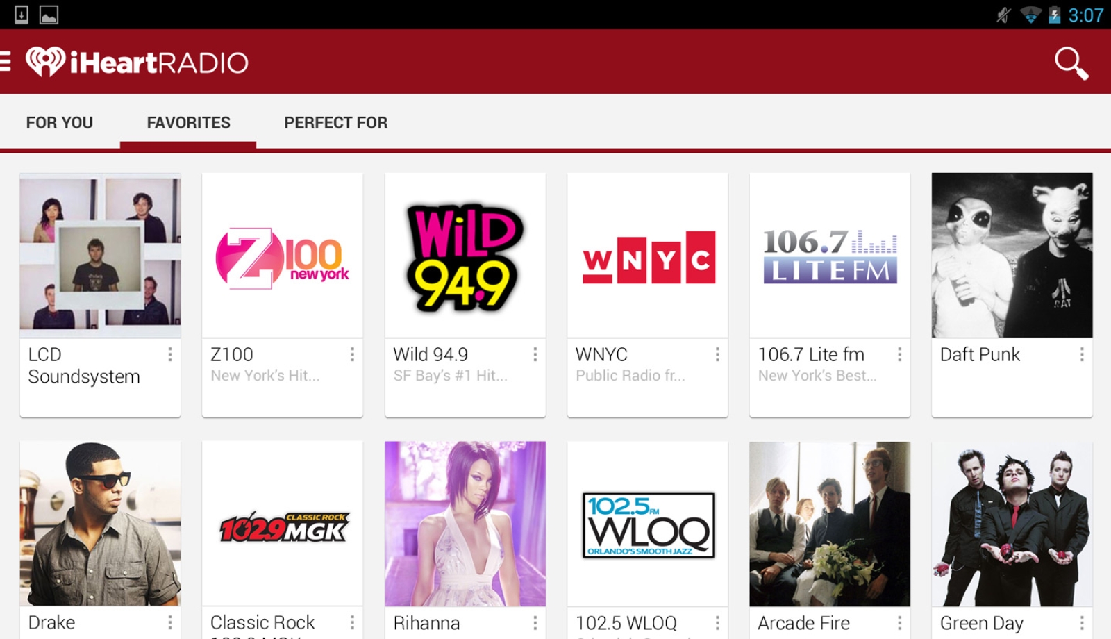Tap the iHeartRadio logo
The height and width of the screenshot is (639, 1111).
137,63
